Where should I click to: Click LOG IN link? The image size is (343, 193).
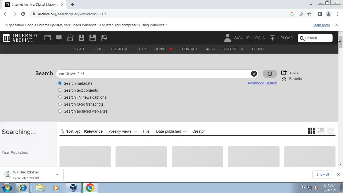tap(259, 38)
